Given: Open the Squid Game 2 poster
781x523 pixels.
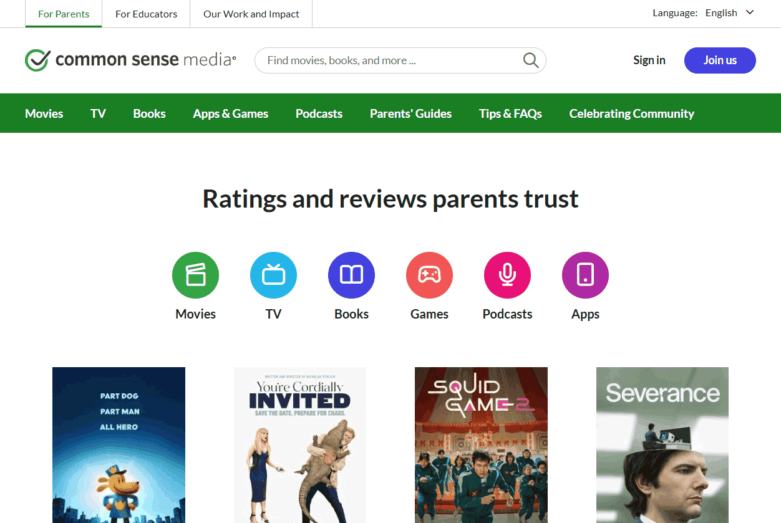Looking at the screenshot, I should tap(481, 444).
